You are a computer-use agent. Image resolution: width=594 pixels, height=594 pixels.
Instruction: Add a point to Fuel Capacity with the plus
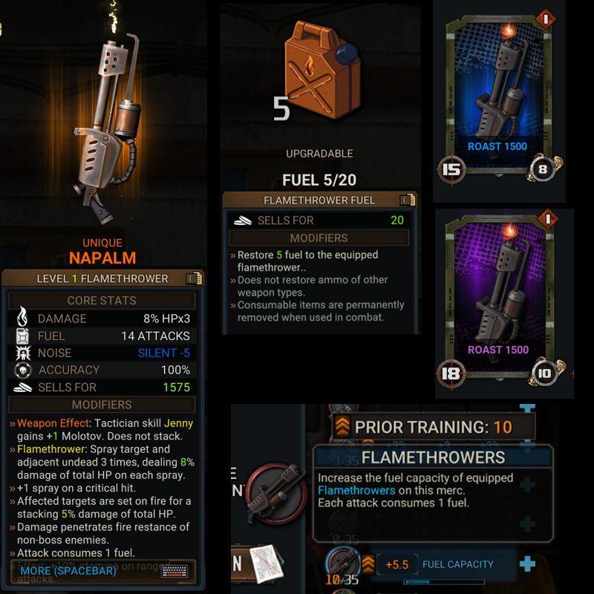(x=527, y=564)
